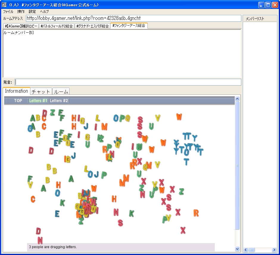Image resolution: width=280 pixels, height=255 pixels.
Task: Click the lowest red letter N magnet
Action: (x=40, y=240)
